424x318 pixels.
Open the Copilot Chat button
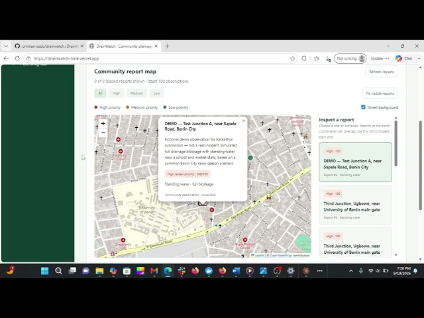coord(404,58)
